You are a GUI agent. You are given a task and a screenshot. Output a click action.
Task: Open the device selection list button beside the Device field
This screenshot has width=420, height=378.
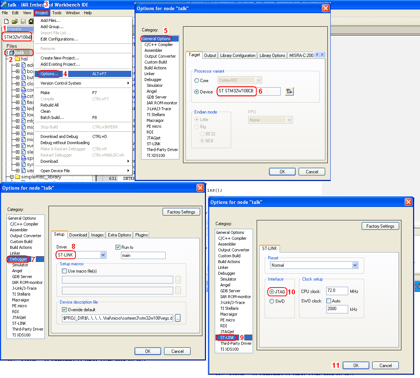point(289,92)
